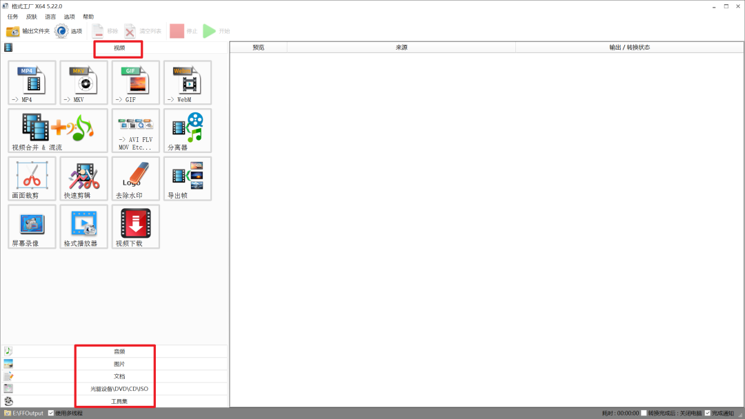The height and width of the screenshot is (419, 745).
Task: Start the 屏幕录像 screen recorder
Action: coord(32,226)
